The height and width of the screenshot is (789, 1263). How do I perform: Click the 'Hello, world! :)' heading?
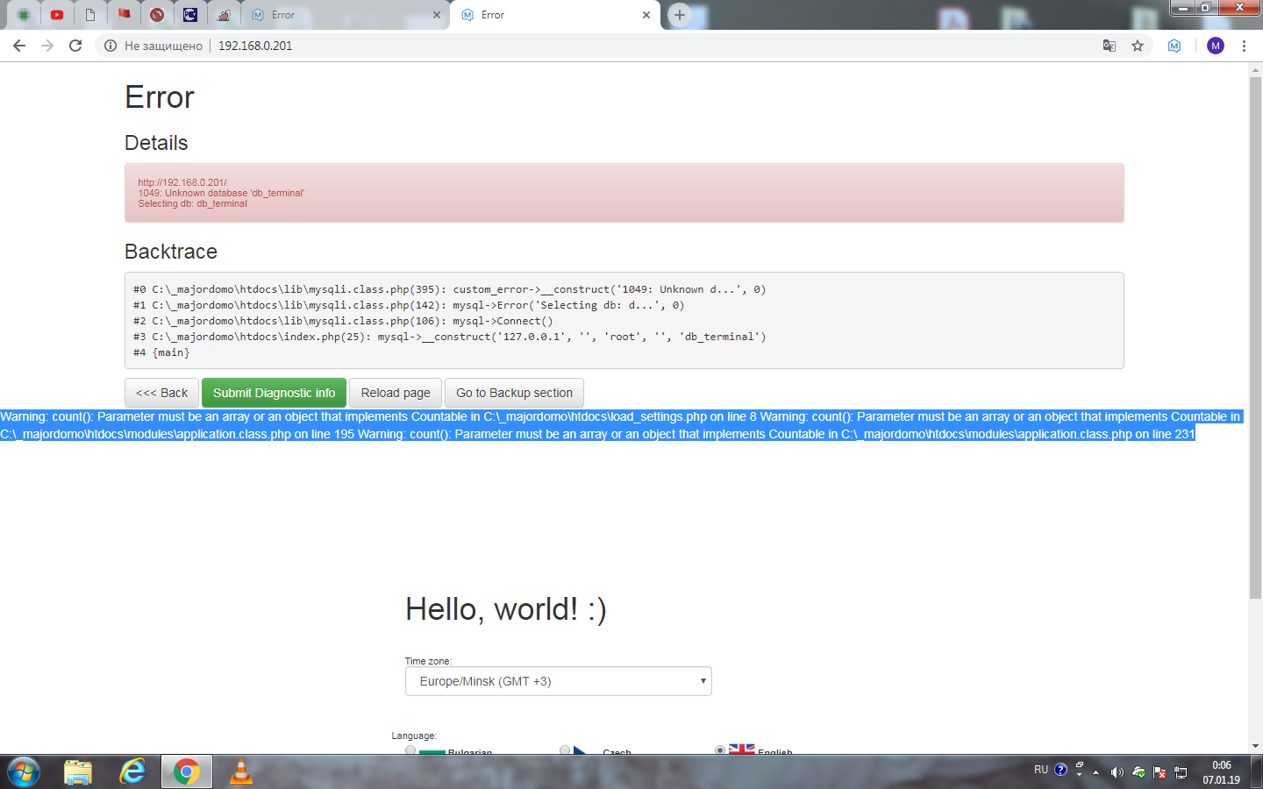point(506,609)
